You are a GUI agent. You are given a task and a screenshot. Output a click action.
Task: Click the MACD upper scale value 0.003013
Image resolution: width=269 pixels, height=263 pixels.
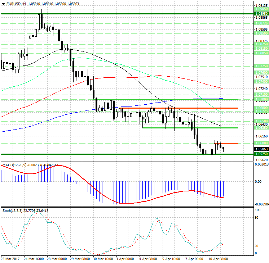262,164
